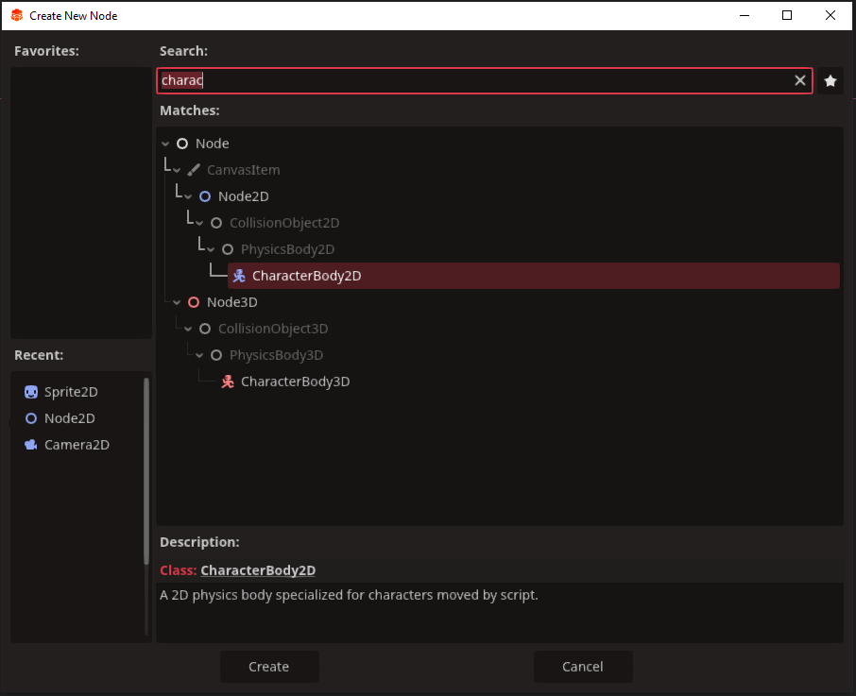Click the Node2D blue circle icon in tree
This screenshot has width=856, height=696.
pos(205,196)
